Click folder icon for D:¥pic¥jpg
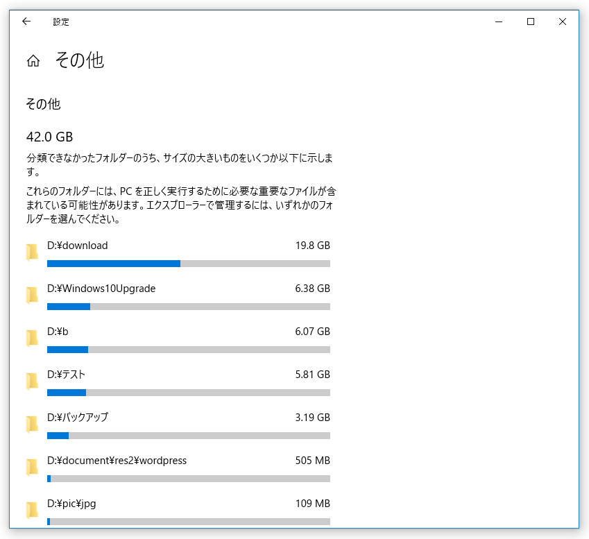The image size is (589, 539). coord(32,510)
